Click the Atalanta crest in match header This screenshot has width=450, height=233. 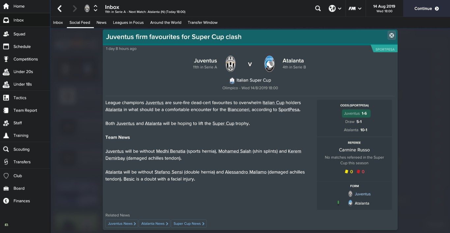click(x=269, y=64)
